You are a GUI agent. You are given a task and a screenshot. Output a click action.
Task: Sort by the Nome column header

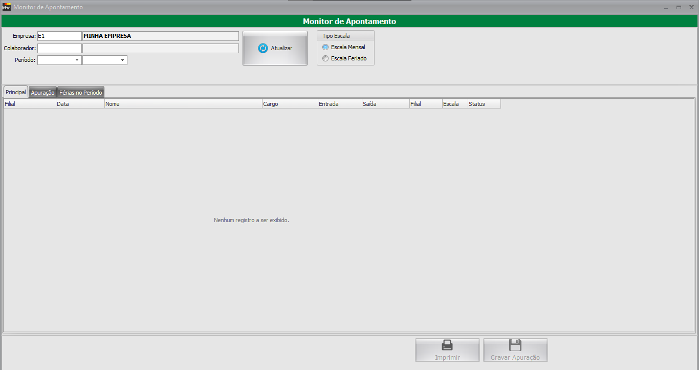[x=183, y=104]
